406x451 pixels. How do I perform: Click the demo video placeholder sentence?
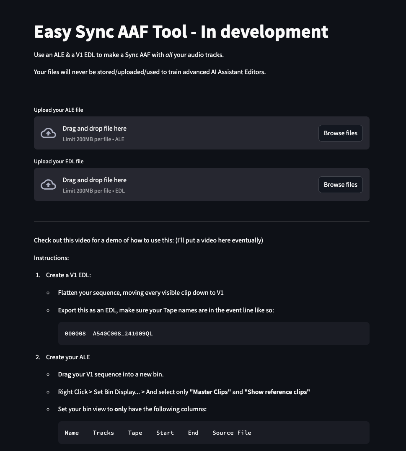[148, 240]
